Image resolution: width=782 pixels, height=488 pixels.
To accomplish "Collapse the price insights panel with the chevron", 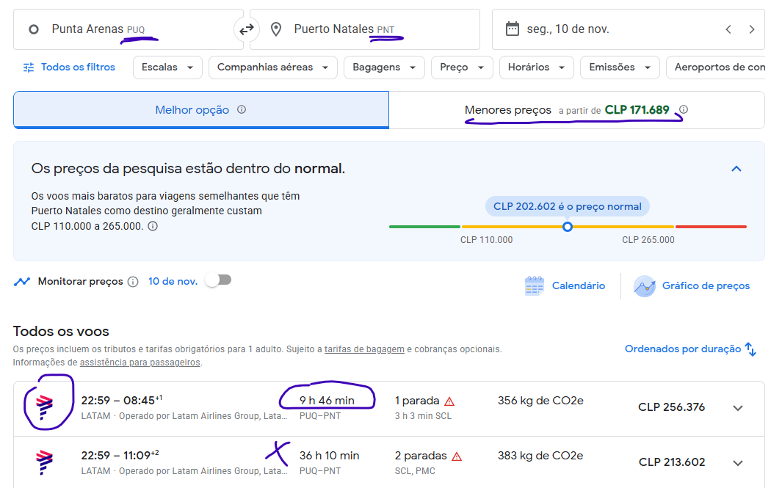I will pos(736,169).
